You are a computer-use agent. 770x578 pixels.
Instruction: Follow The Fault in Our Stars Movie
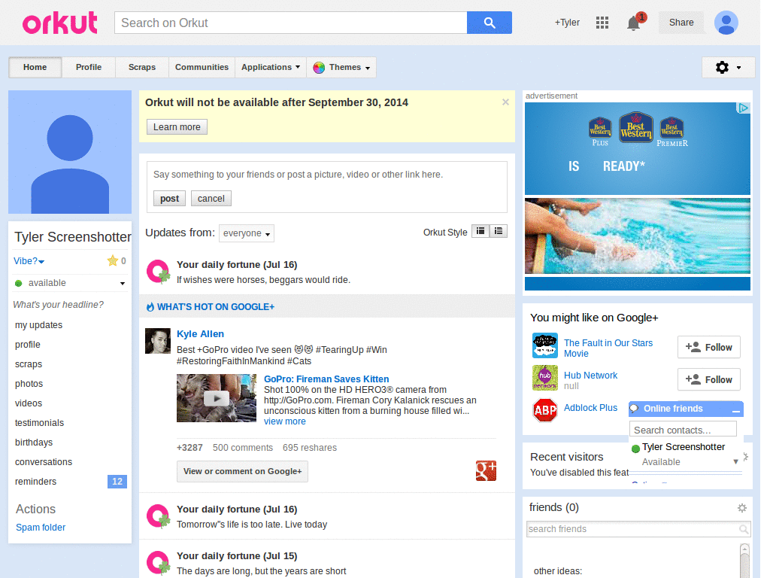click(708, 348)
